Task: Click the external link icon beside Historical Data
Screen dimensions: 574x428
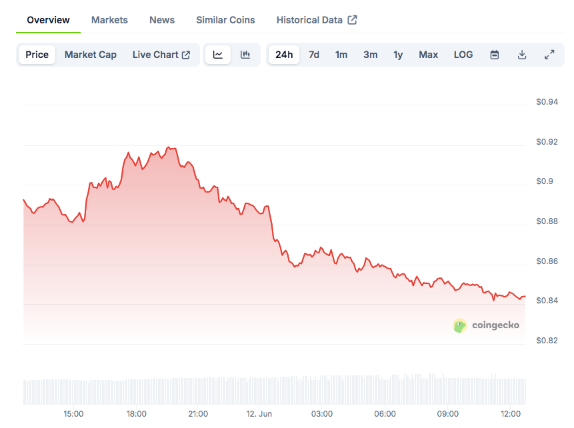Action: (x=353, y=20)
